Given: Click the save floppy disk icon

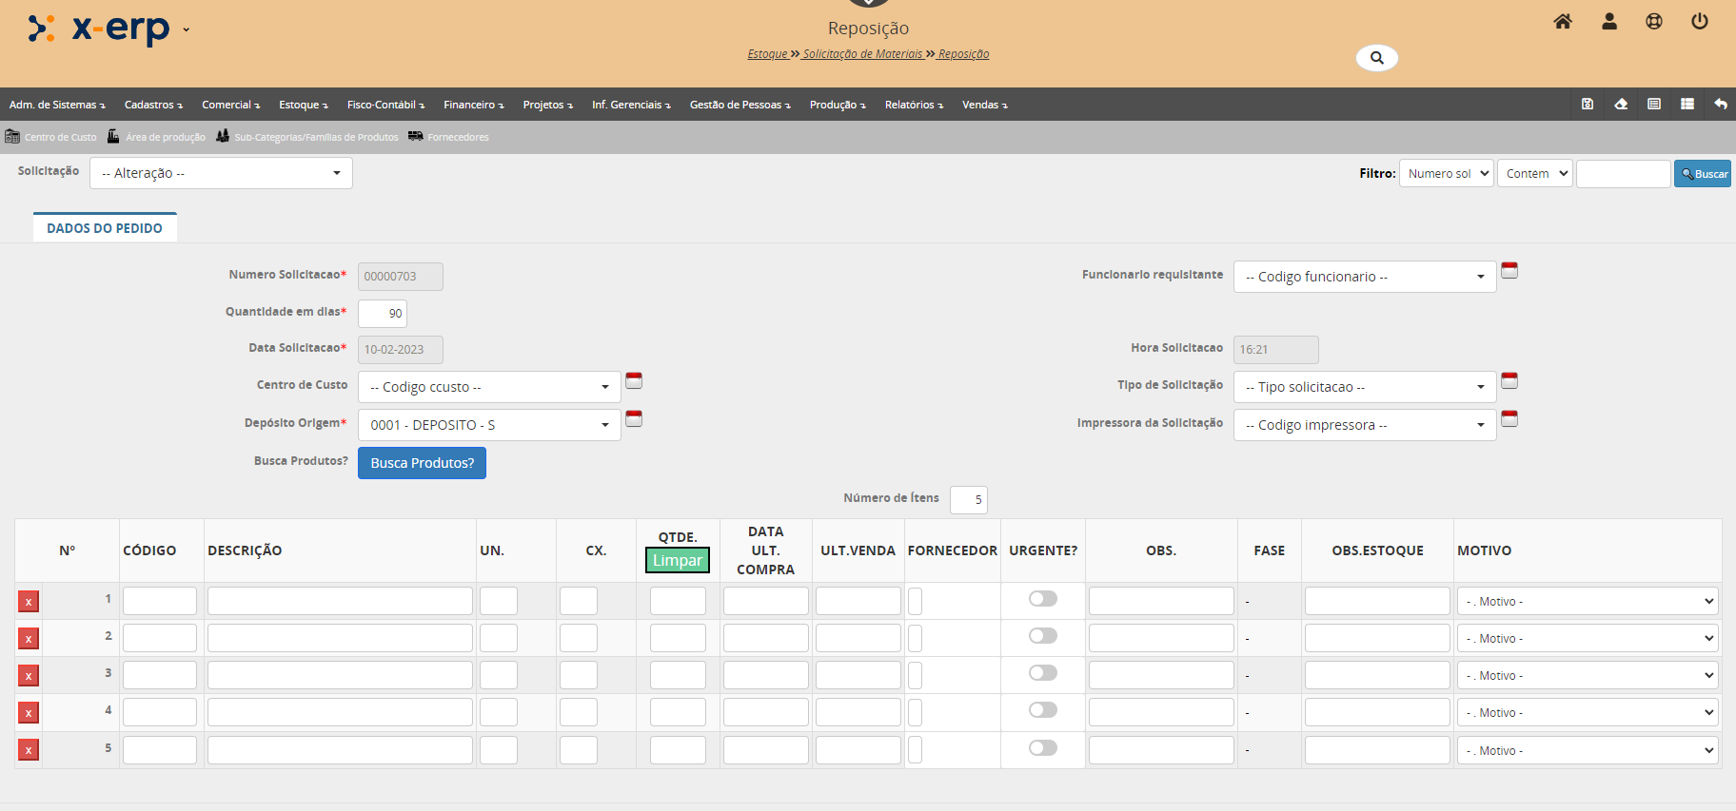Looking at the screenshot, I should coord(1588,105).
